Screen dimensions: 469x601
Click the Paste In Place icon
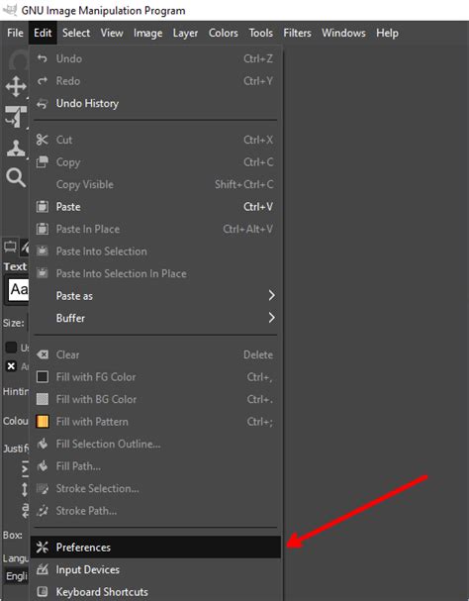[x=43, y=229]
